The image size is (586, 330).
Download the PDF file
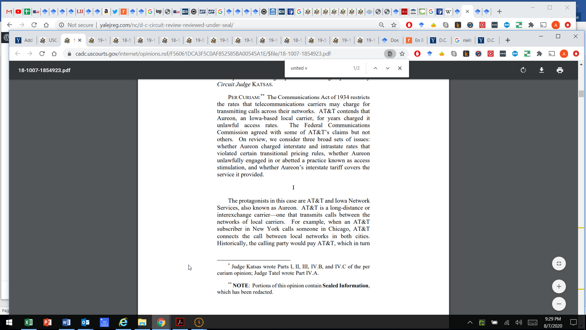pyautogui.click(x=541, y=70)
